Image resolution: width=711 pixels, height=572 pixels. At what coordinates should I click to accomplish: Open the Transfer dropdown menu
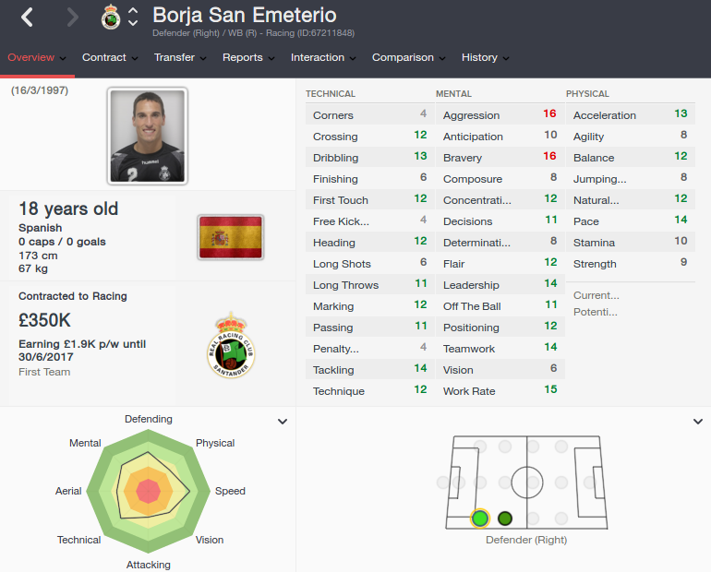(180, 57)
